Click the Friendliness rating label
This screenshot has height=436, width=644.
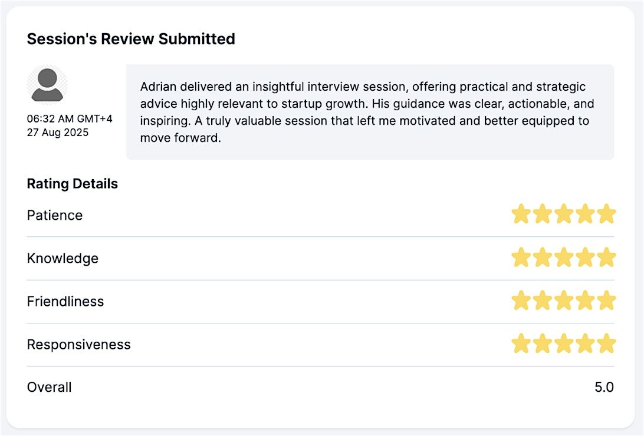[65, 301]
